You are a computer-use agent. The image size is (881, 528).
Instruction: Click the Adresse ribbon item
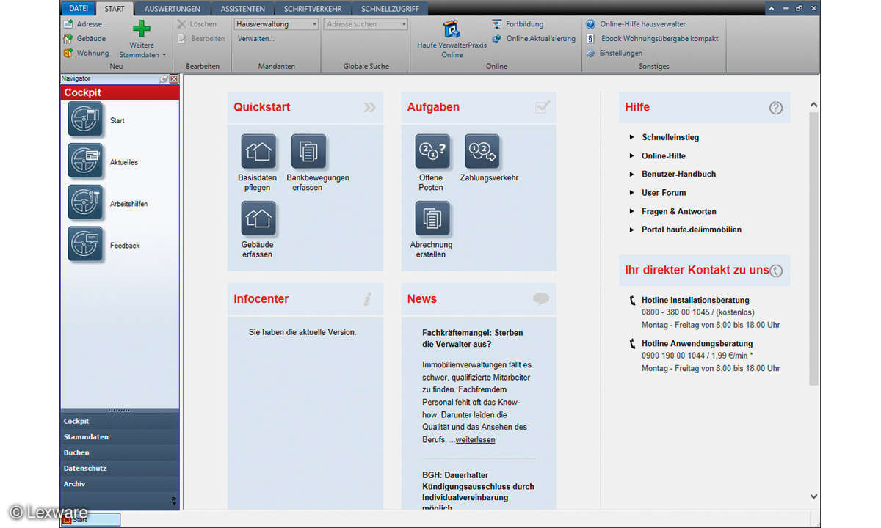(x=84, y=24)
